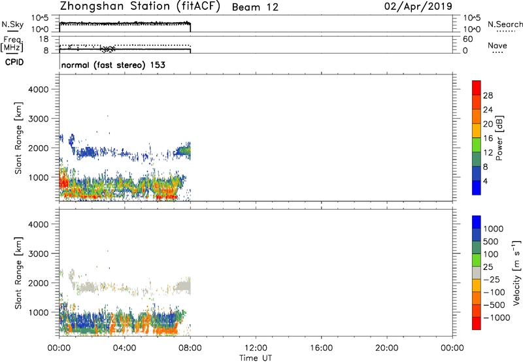Click the left '10^5' N.Sky axis value
This screenshot has height=362, width=523.
pyautogui.click(x=40, y=18)
